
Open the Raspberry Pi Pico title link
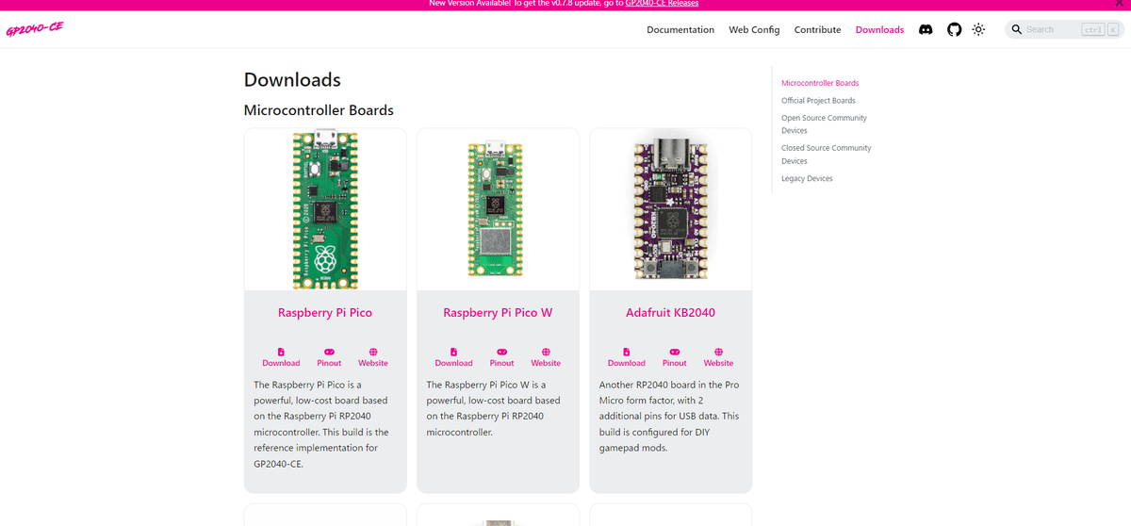325,312
